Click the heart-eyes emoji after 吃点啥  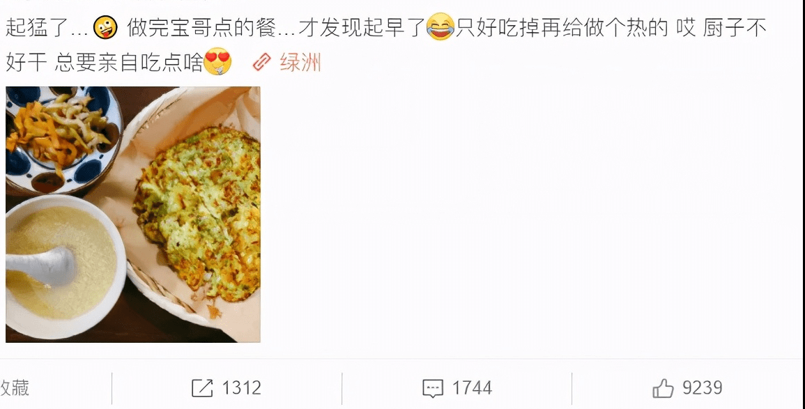pos(217,62)
